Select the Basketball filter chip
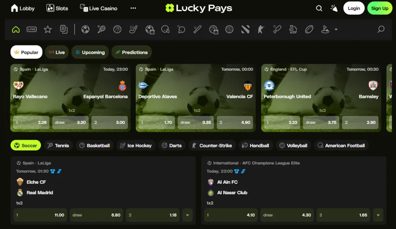Screen dimensions: 396x229 [94, 145]
